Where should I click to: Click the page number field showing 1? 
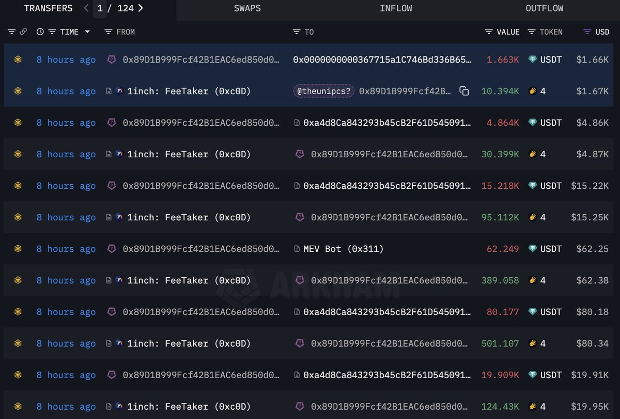tap(100, 8)
